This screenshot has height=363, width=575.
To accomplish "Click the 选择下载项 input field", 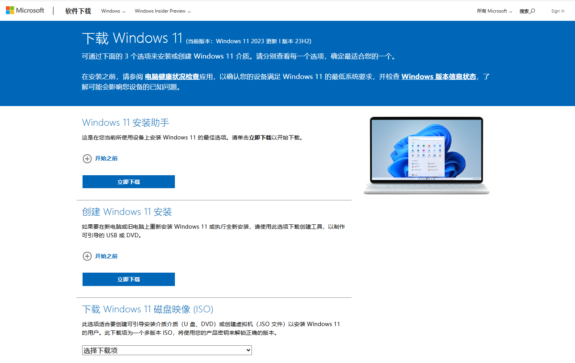I will [x=157, y=350].
